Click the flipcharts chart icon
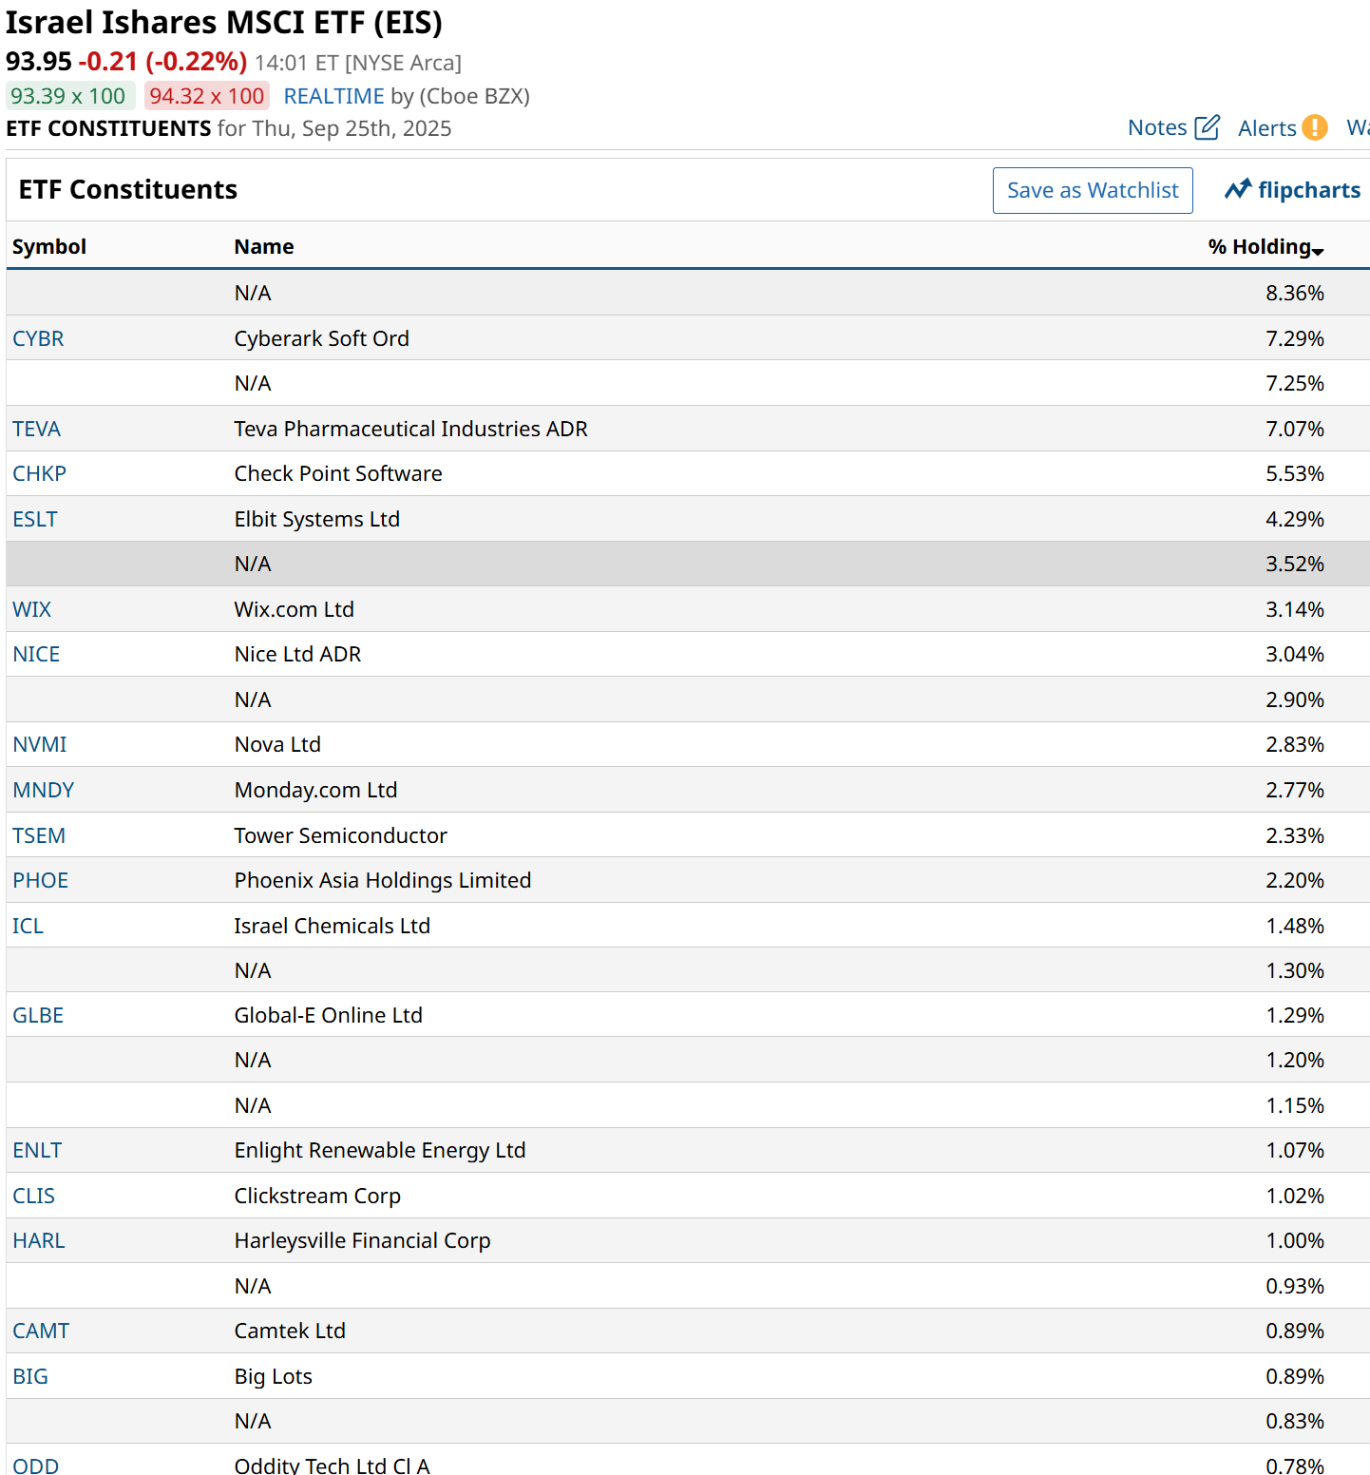Viewport: 1370px width, 1475px height. click(x=1237, y=190)
